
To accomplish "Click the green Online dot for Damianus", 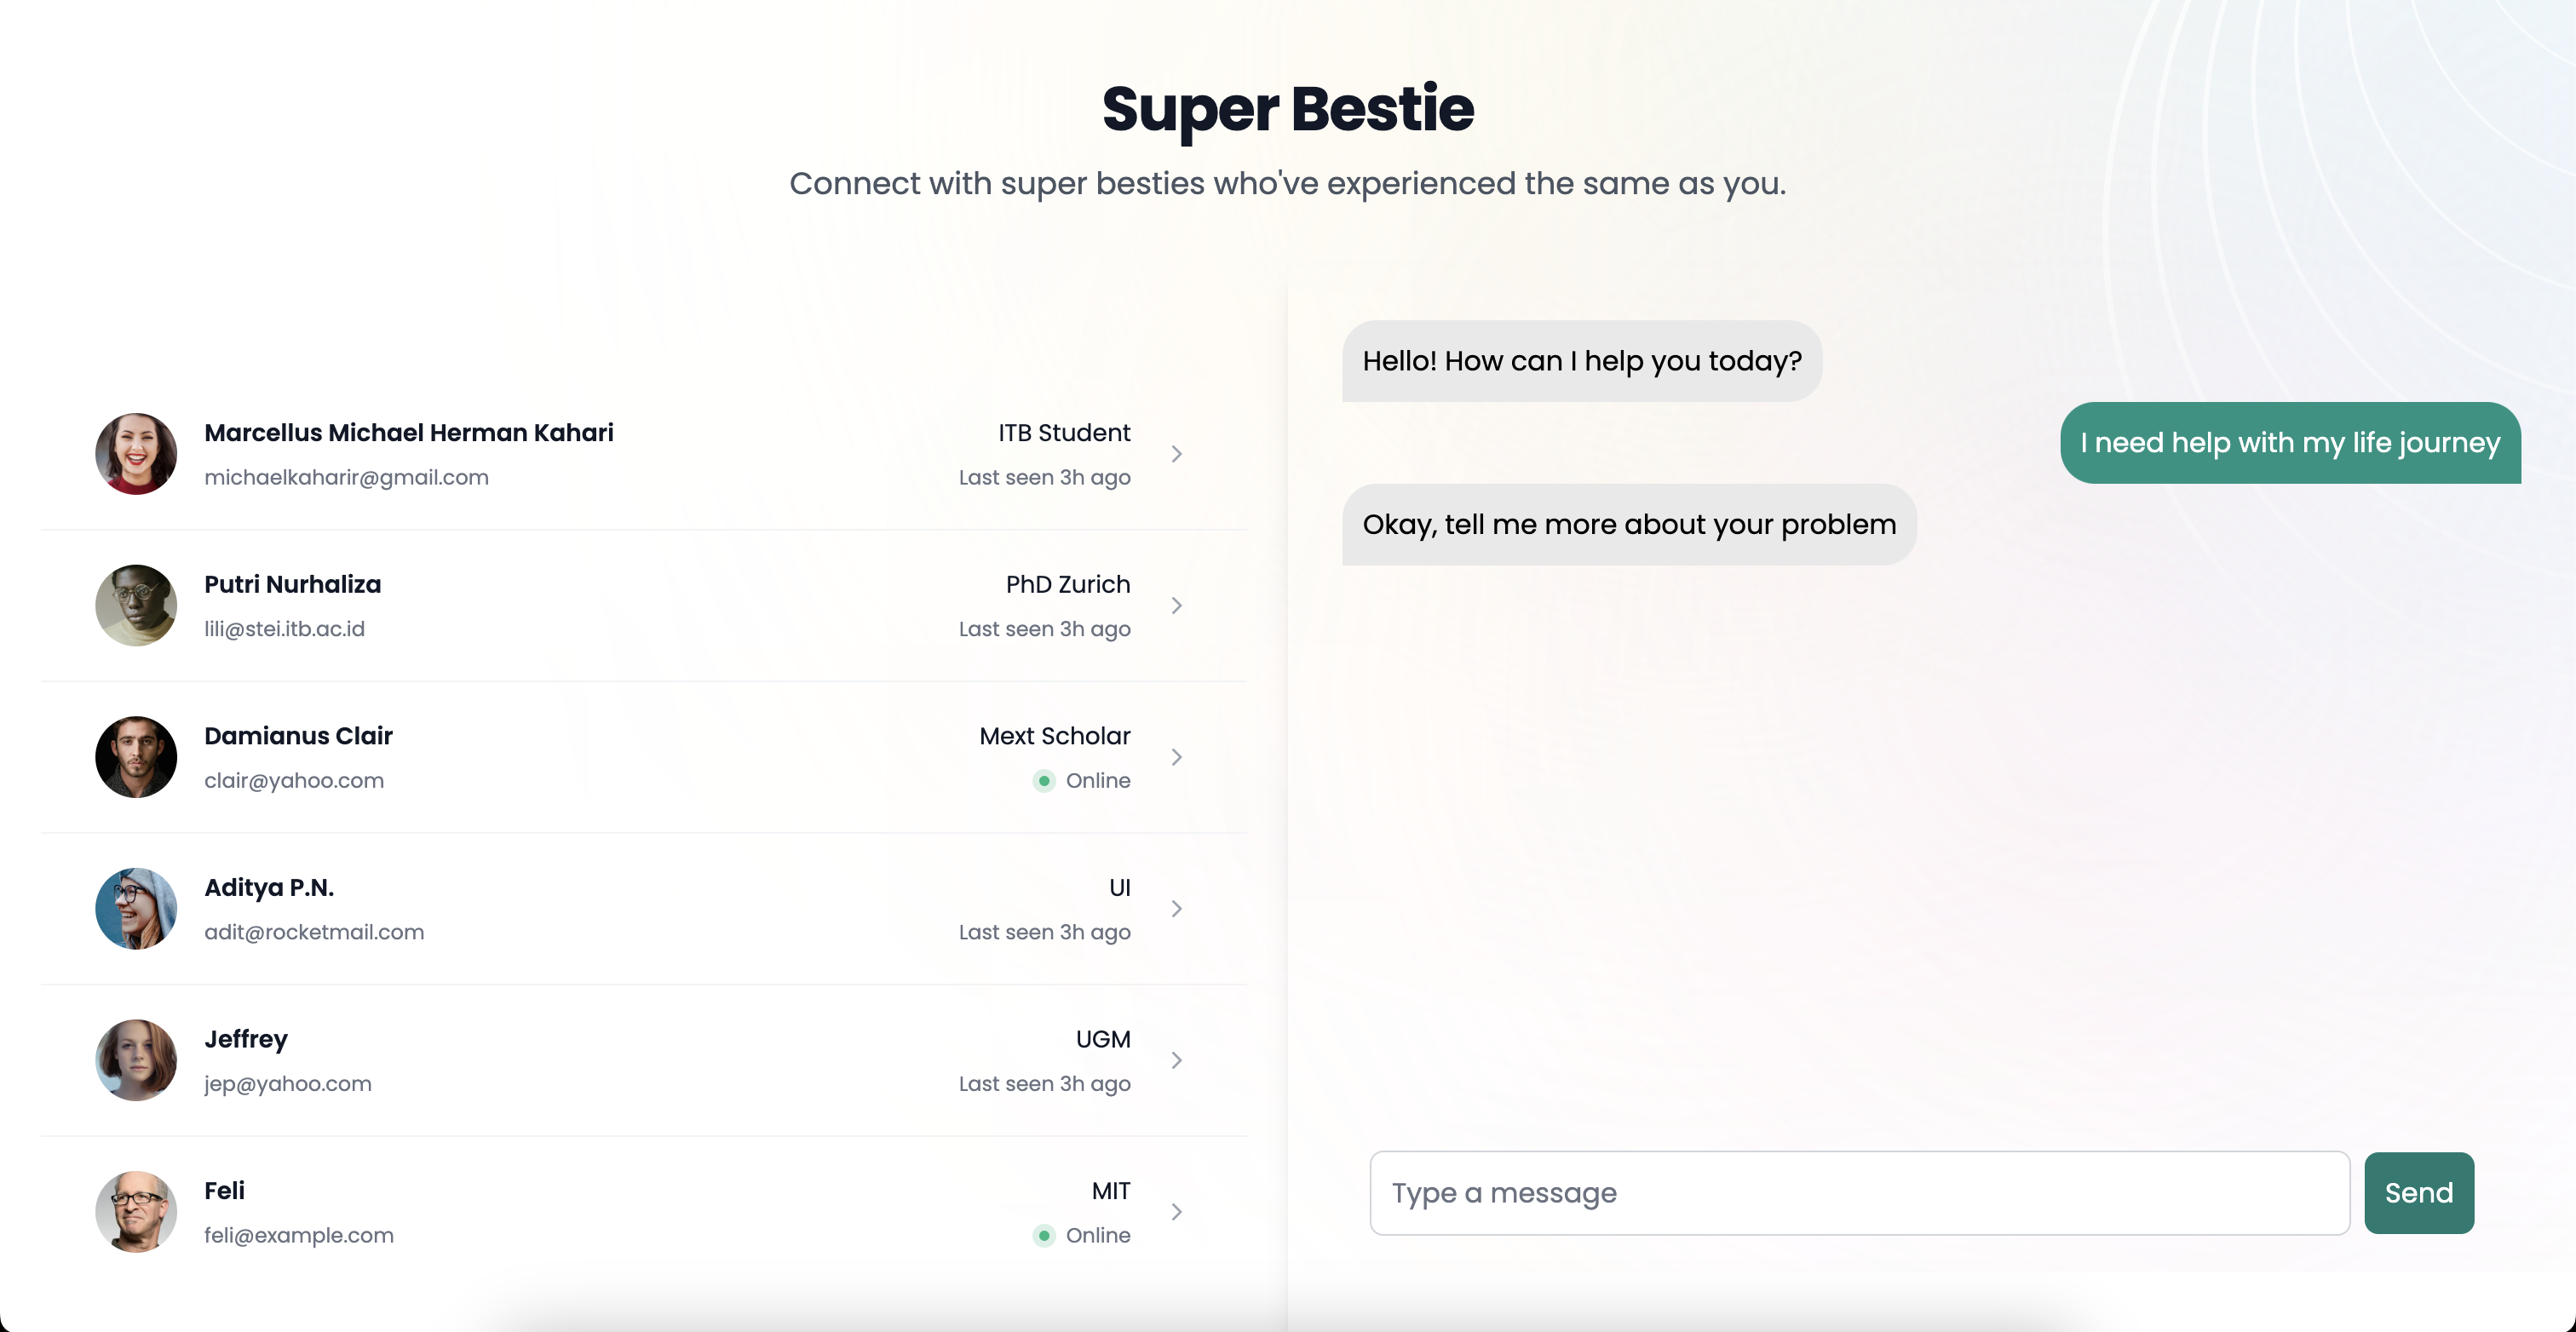I will click(1044, 780).
